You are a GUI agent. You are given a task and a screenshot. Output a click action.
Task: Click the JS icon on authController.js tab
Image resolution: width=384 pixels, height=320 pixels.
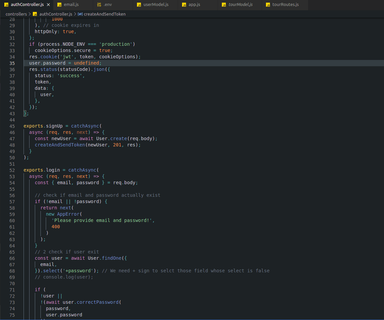(x=6, y=5)
